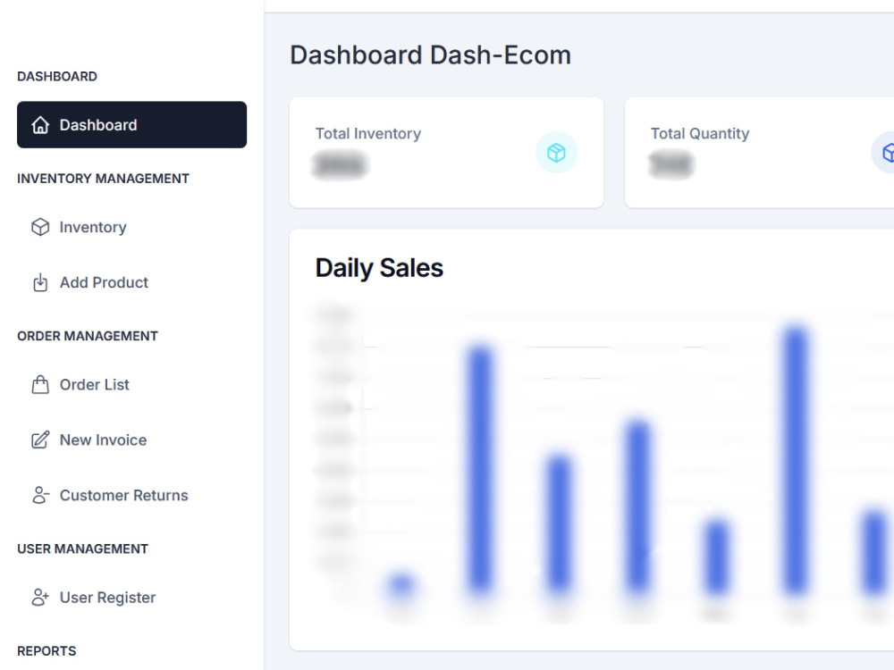This screenshot has width=894, height=670.
Task: Open Customer Returns in sidebar
Action: click(131, 495)
